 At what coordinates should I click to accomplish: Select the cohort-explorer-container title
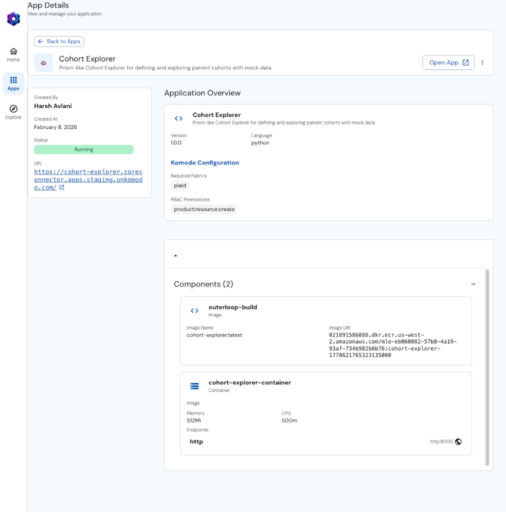249,382
